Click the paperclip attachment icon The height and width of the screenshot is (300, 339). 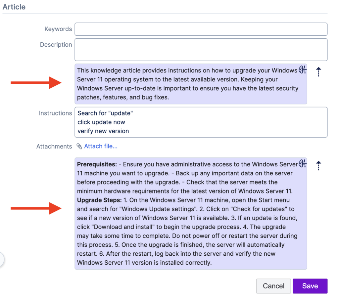click(79, 146)
